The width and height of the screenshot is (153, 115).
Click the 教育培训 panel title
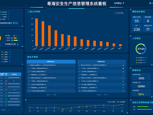tap(137, 70)
